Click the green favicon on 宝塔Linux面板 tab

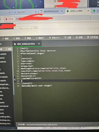(68, 11)
